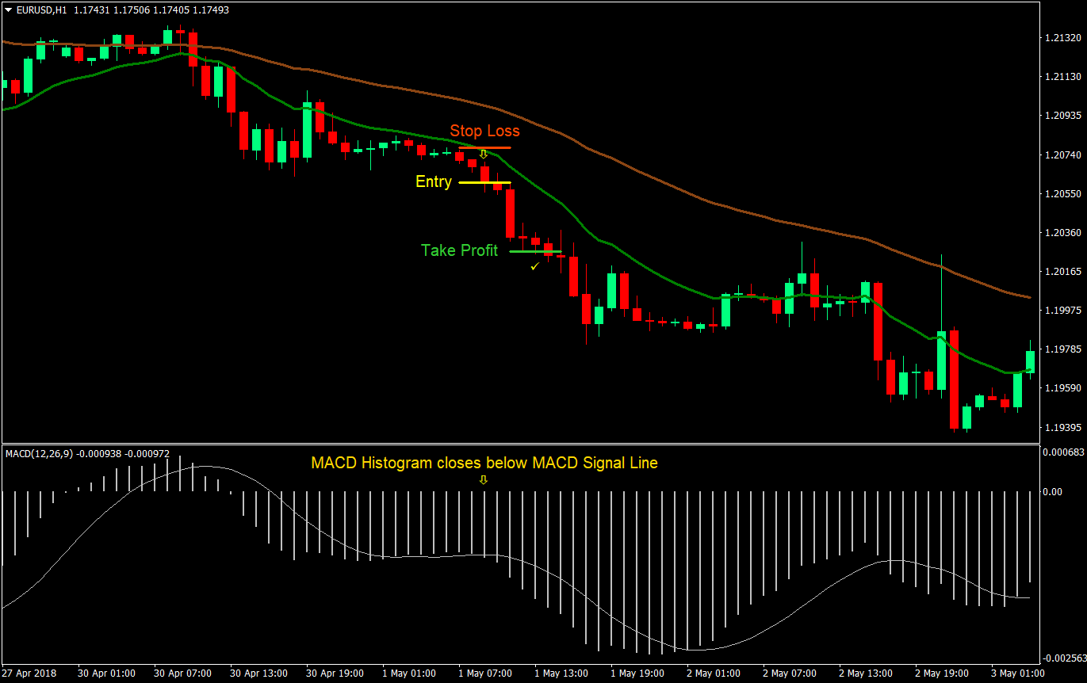Click the 30 Apr 07:00 time label
Image resolution: width=1087 pixels, height=683 pixels.
point(183,673)
